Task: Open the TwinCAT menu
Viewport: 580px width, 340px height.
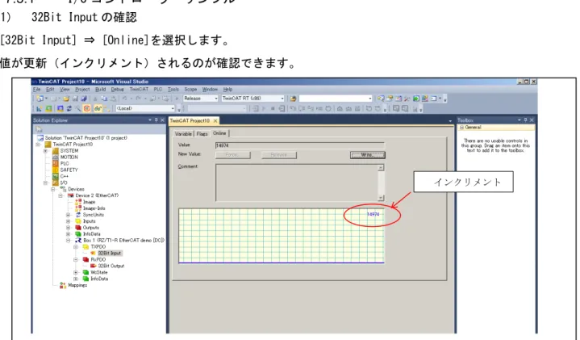Action: (x=139, y=90)
